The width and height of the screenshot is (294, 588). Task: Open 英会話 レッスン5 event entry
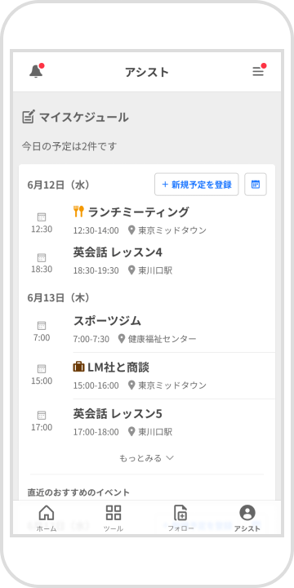pos(147,422)
